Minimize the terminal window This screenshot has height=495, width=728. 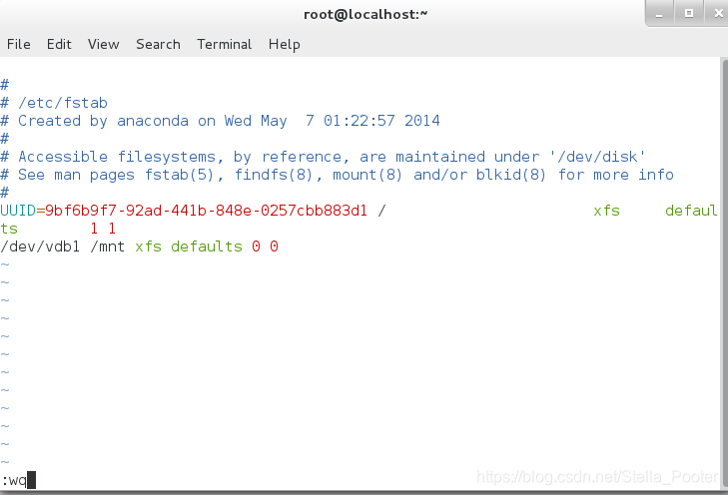click(x=659, y=13)
